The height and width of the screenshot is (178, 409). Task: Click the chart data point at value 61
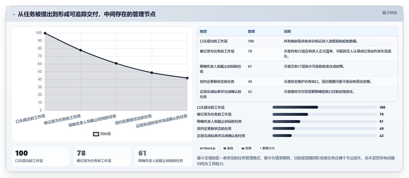pyautogui.click(x=116, y=63)
